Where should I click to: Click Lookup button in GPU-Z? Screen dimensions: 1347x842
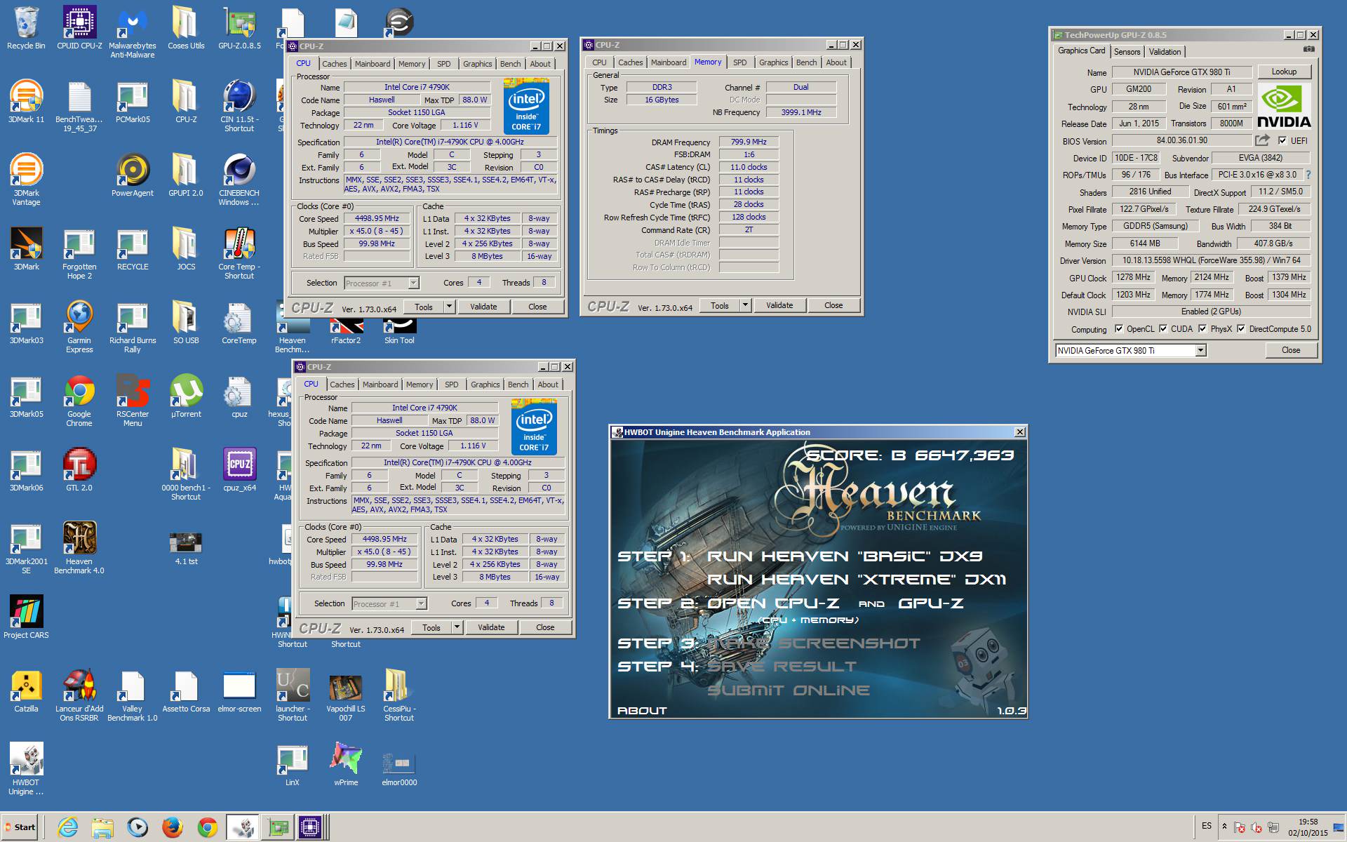click(1284, 72)
